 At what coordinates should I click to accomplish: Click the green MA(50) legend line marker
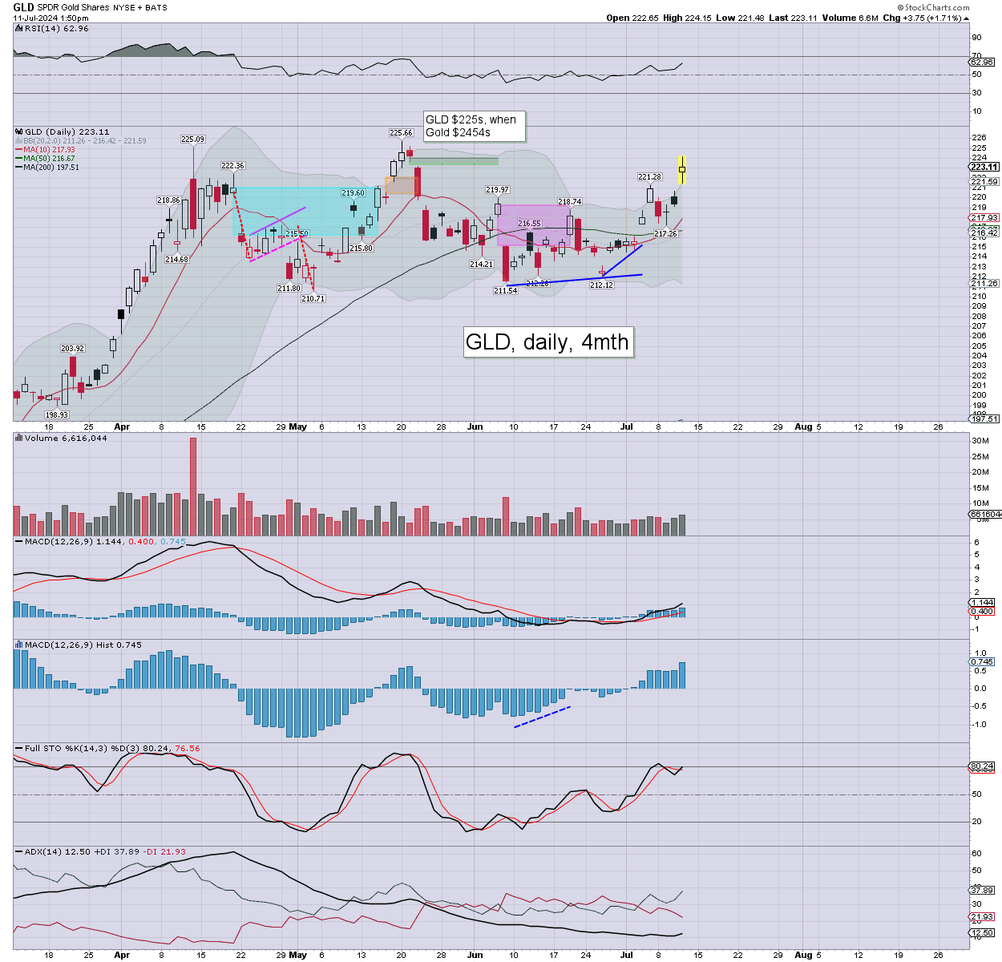[18, 158]
